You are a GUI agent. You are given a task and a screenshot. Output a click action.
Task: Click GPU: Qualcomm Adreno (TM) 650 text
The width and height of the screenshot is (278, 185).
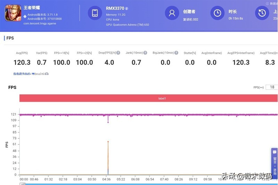[x=128, y=25]
